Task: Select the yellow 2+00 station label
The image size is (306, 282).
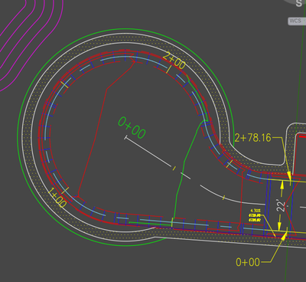Action: tap(174, 61)
